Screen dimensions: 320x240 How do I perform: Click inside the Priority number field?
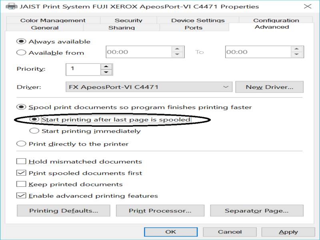(83, 69)
